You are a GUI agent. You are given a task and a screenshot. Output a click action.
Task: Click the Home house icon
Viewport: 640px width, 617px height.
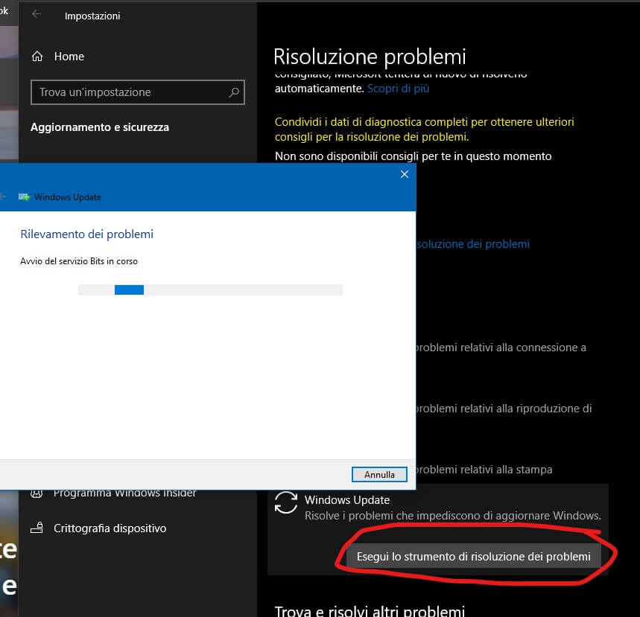[x=37, y=57]
